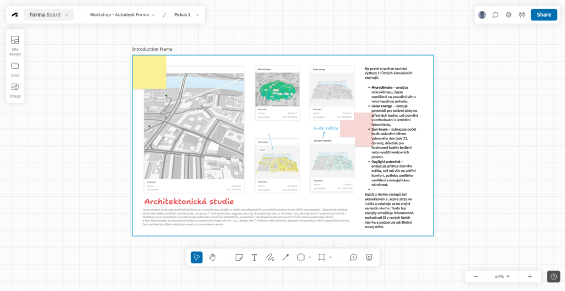This screenshot has width=565, height=291.
Task: Expand the shape tool options chevron
Action: pyautogui.click(x=310, y=257)
